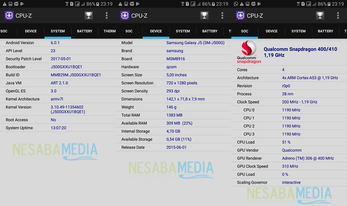Select the Java VM value ART 2.1.0
Screen dimensions: 347x206
pyautogui.click(x=59, y=83)
